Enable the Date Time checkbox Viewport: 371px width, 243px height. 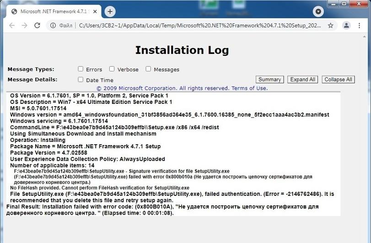(81, 80)
